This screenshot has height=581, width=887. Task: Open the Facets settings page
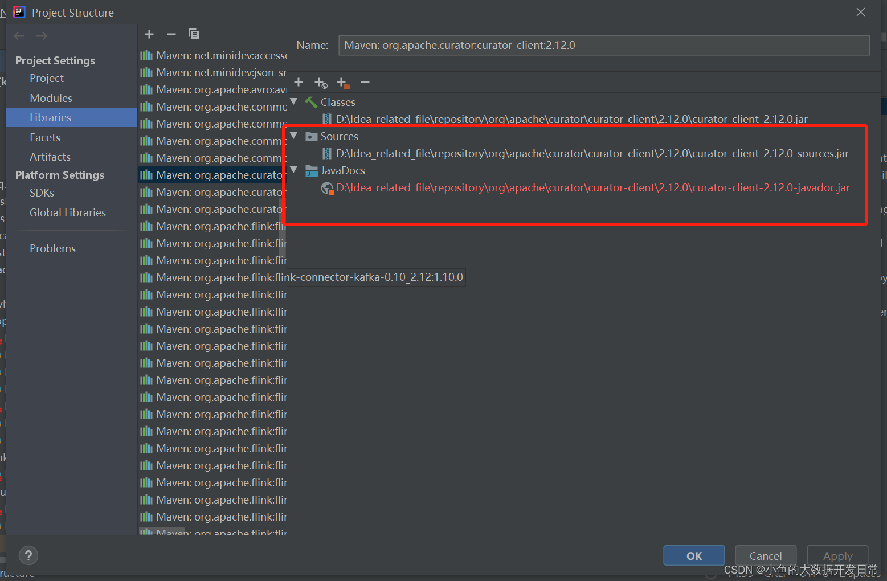[x=45, y=137]
